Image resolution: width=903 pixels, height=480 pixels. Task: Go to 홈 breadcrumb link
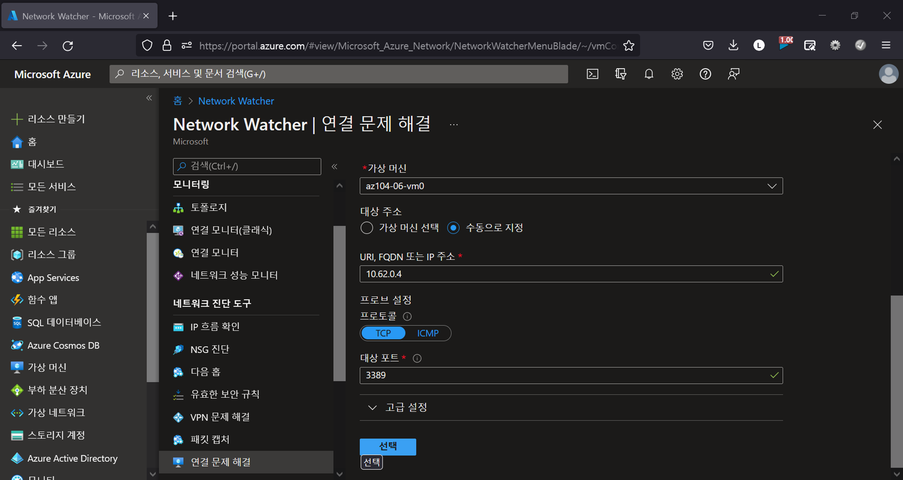(177, 101)
